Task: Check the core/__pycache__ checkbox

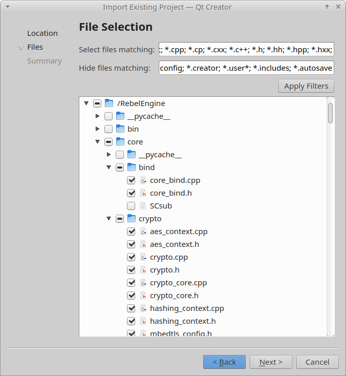Action: [x=120, y=155]
